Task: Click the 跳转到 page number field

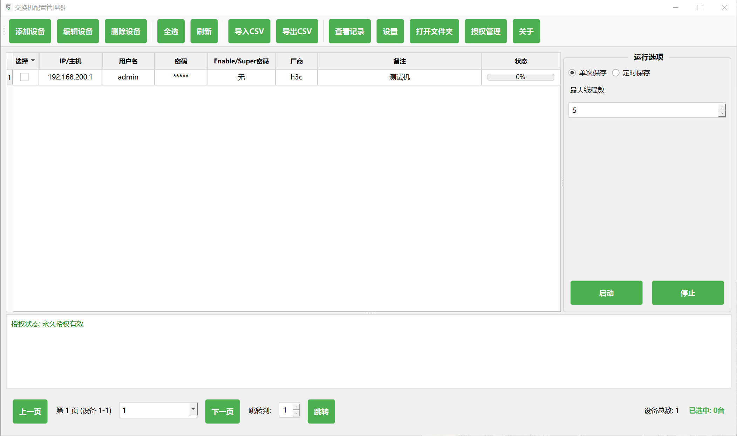Action: coord(286,410)
